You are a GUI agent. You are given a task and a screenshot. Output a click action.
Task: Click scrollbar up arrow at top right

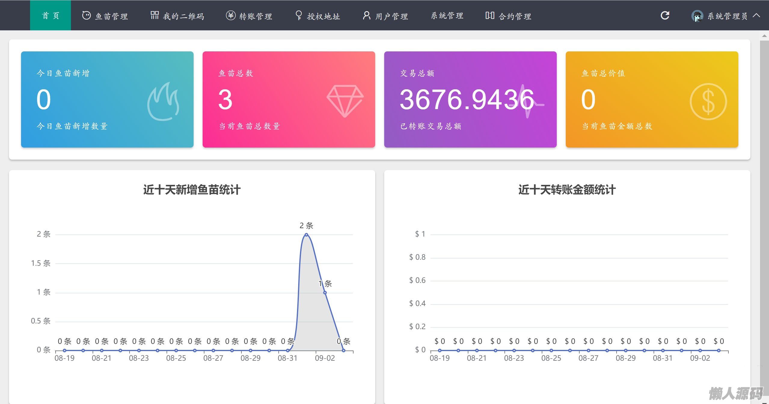pyautogui.click(x=764, y=36)
